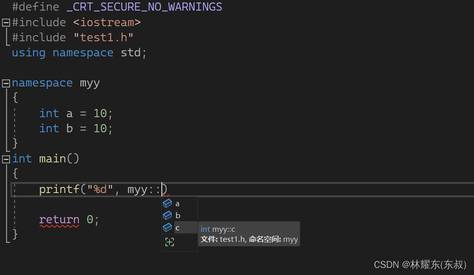Select suggestion 'a' in the IntelliSense list

point(177,204)
